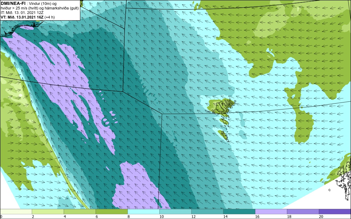Click the 12–14 m/s medium teal legend swatch
Viewport: 351px width, 219px height.
click(207, 212)
